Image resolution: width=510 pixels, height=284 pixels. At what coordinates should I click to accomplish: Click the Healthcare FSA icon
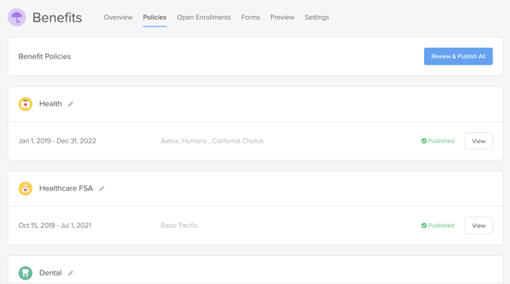tap(25, 188)
